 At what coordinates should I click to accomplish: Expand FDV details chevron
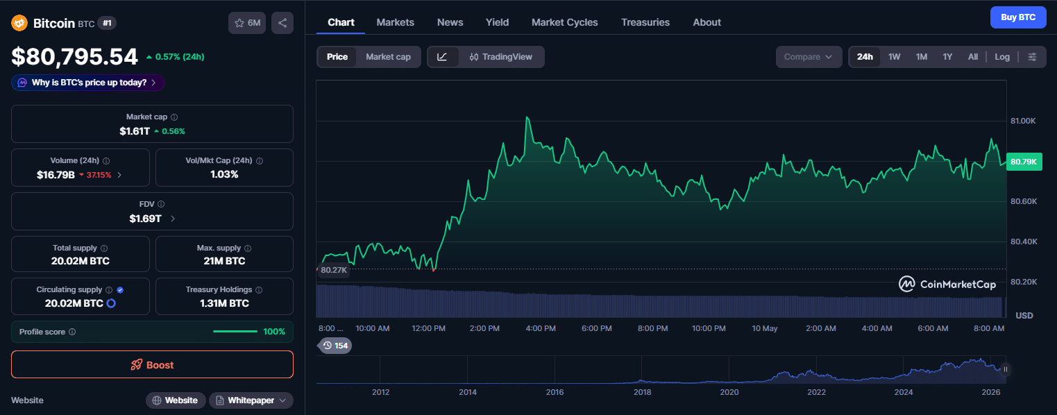click(173, 219)
